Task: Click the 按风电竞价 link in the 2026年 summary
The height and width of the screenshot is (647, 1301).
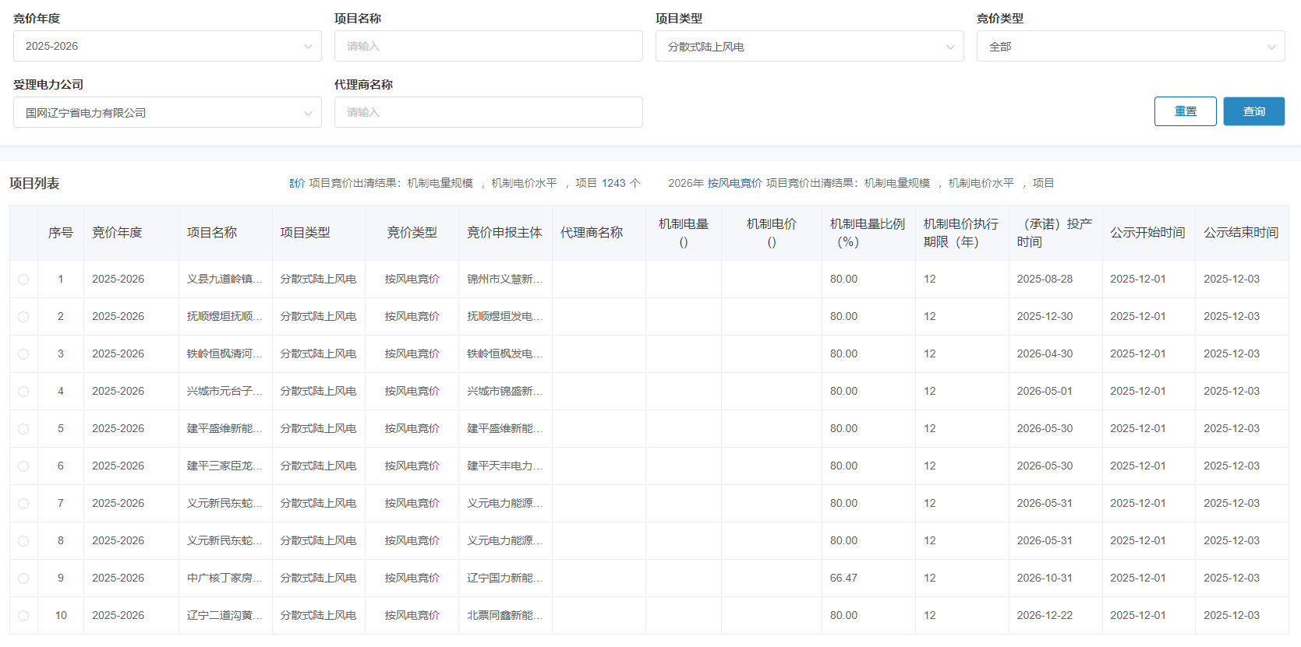Action: [734, 183]
